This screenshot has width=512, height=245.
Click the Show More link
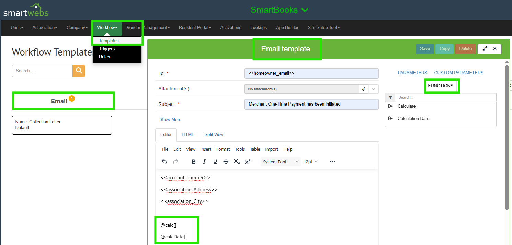click(x=170, y=120)
